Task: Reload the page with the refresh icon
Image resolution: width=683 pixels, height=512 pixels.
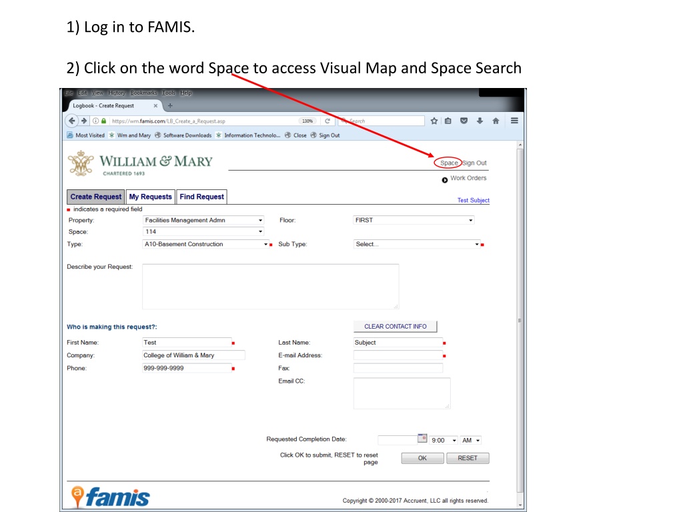Action: click(327, 121)
